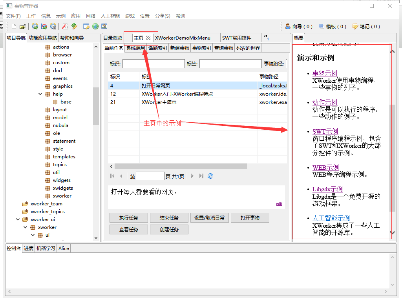Open the 笔记 notes counter icon

point(355,26)
